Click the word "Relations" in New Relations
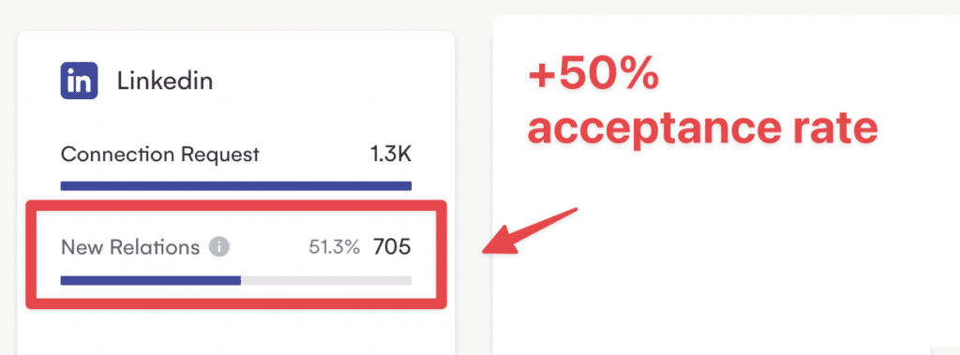 click(x=155, y=247)
